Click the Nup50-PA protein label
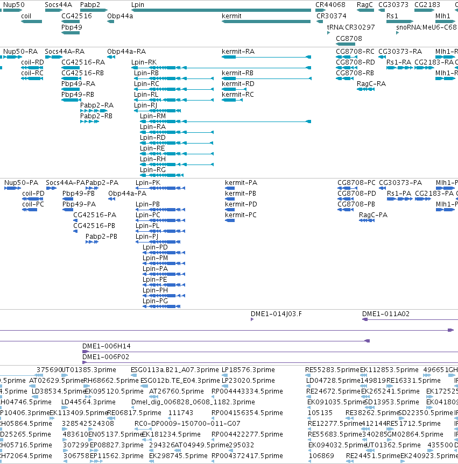Image resolution: width=458 pixels, height=464 pixels. 21,183
